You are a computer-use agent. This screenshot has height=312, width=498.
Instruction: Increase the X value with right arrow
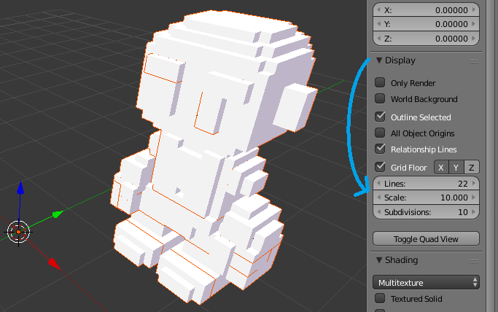474,9
